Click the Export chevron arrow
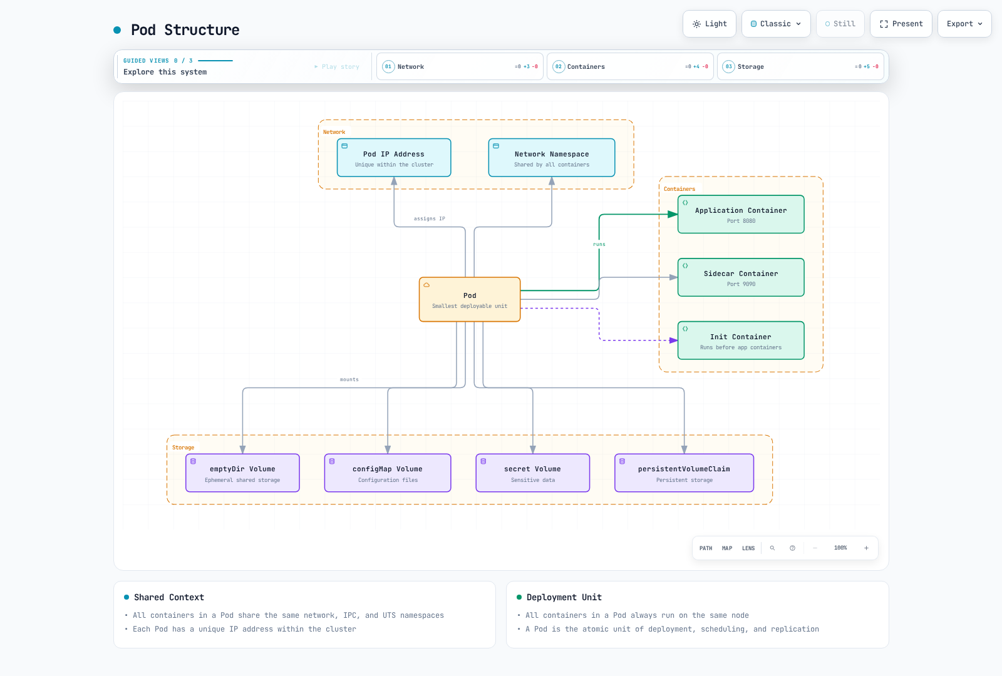The height and width of the screenshot is (676, 1002). pos(980,24)
